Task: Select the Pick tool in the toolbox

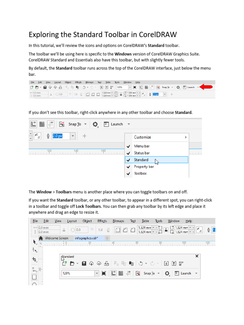Action: [34, 242]
